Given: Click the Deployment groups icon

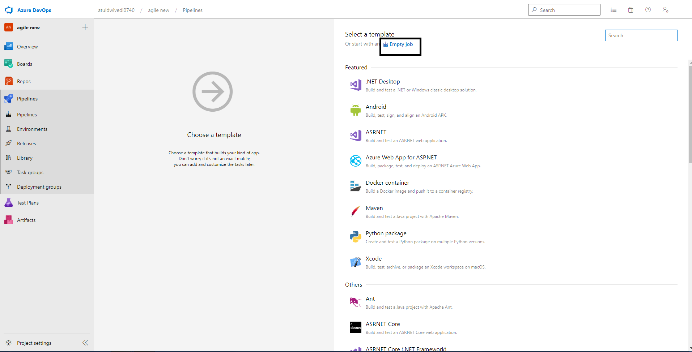Looking at the screenshot, I should [9, 186].
